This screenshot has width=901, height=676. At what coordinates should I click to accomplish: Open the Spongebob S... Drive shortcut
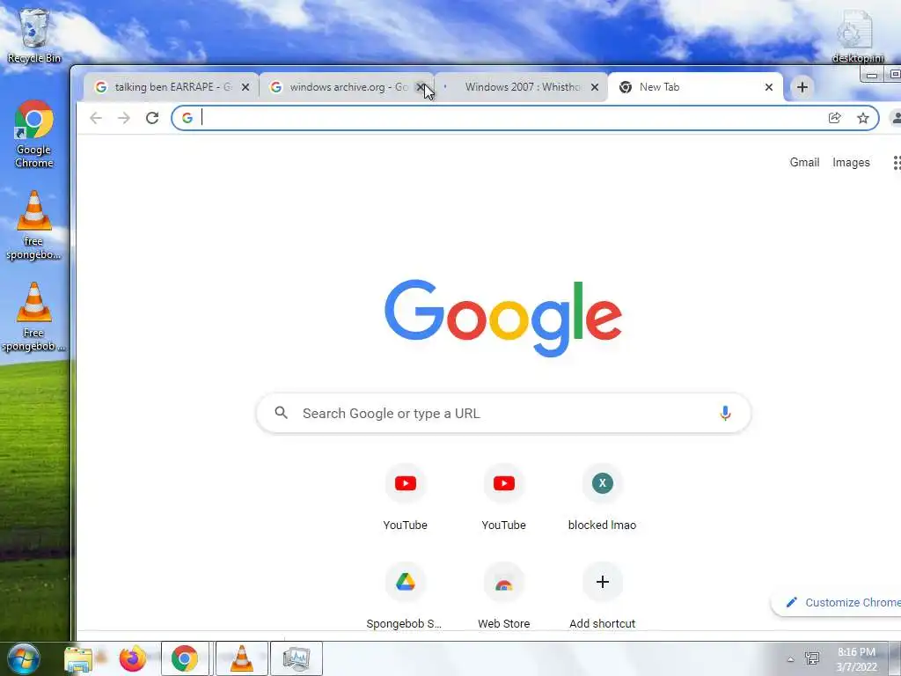pos(405,596)
